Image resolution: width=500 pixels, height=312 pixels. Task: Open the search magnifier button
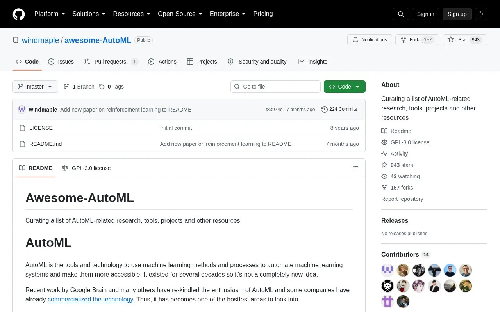[x=401, y=14]
